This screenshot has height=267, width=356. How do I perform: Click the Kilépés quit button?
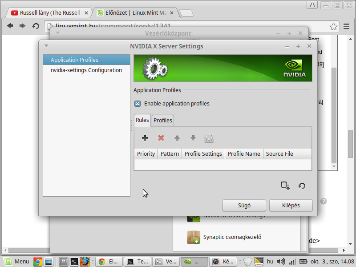pos(291,205)
